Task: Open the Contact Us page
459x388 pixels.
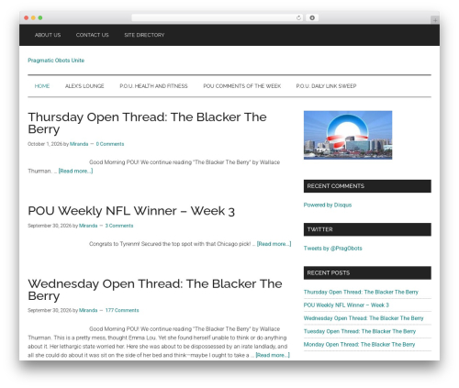Action: point(92,35)
